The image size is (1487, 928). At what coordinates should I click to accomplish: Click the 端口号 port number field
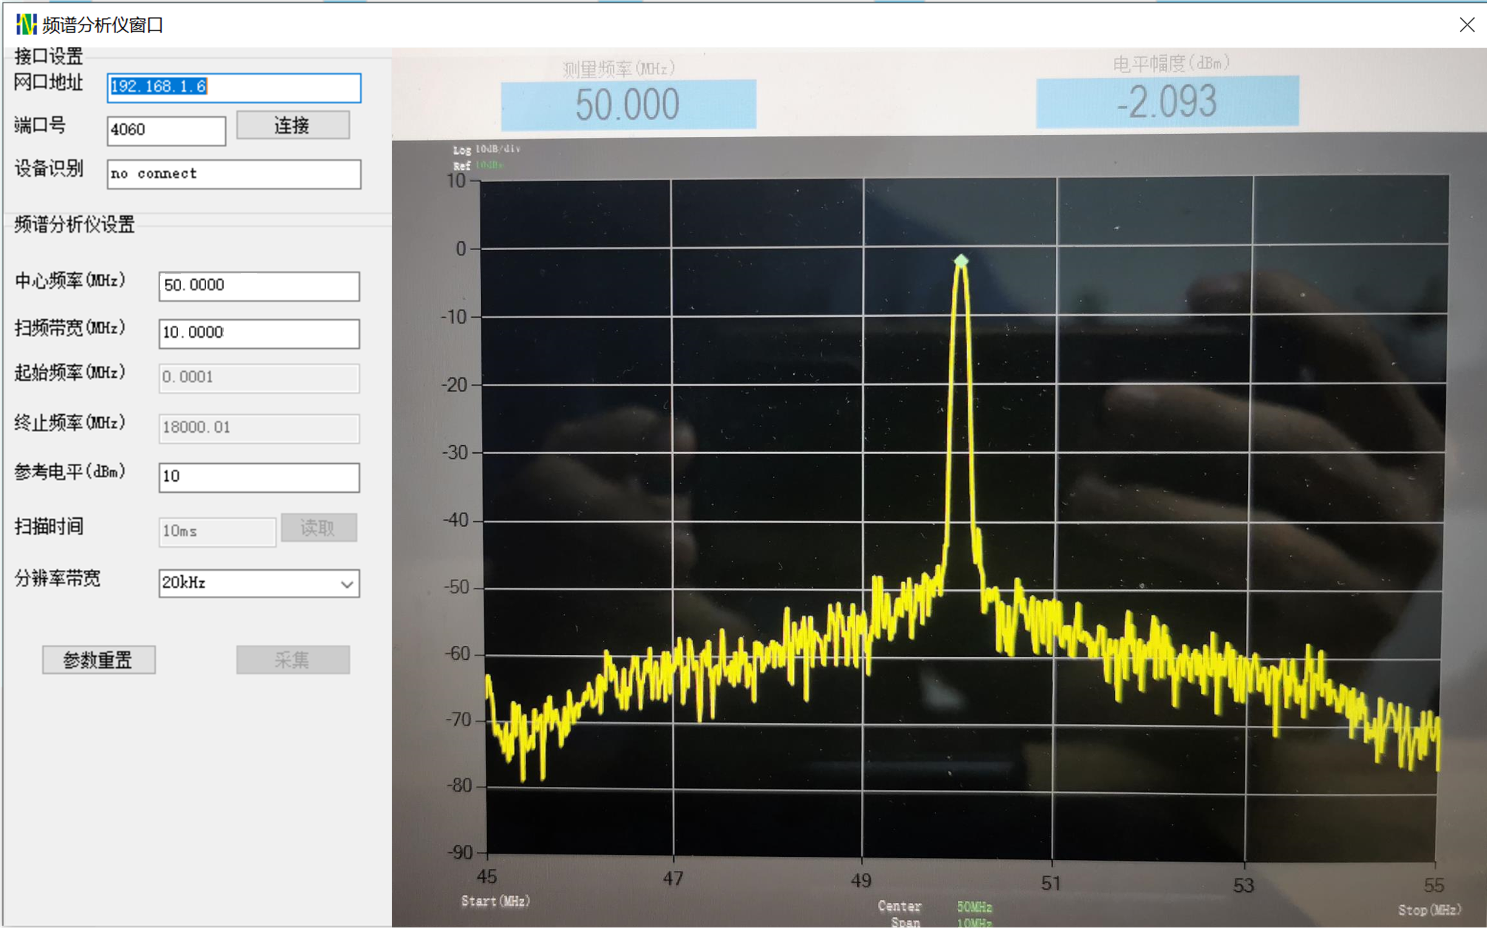[166, 130]
